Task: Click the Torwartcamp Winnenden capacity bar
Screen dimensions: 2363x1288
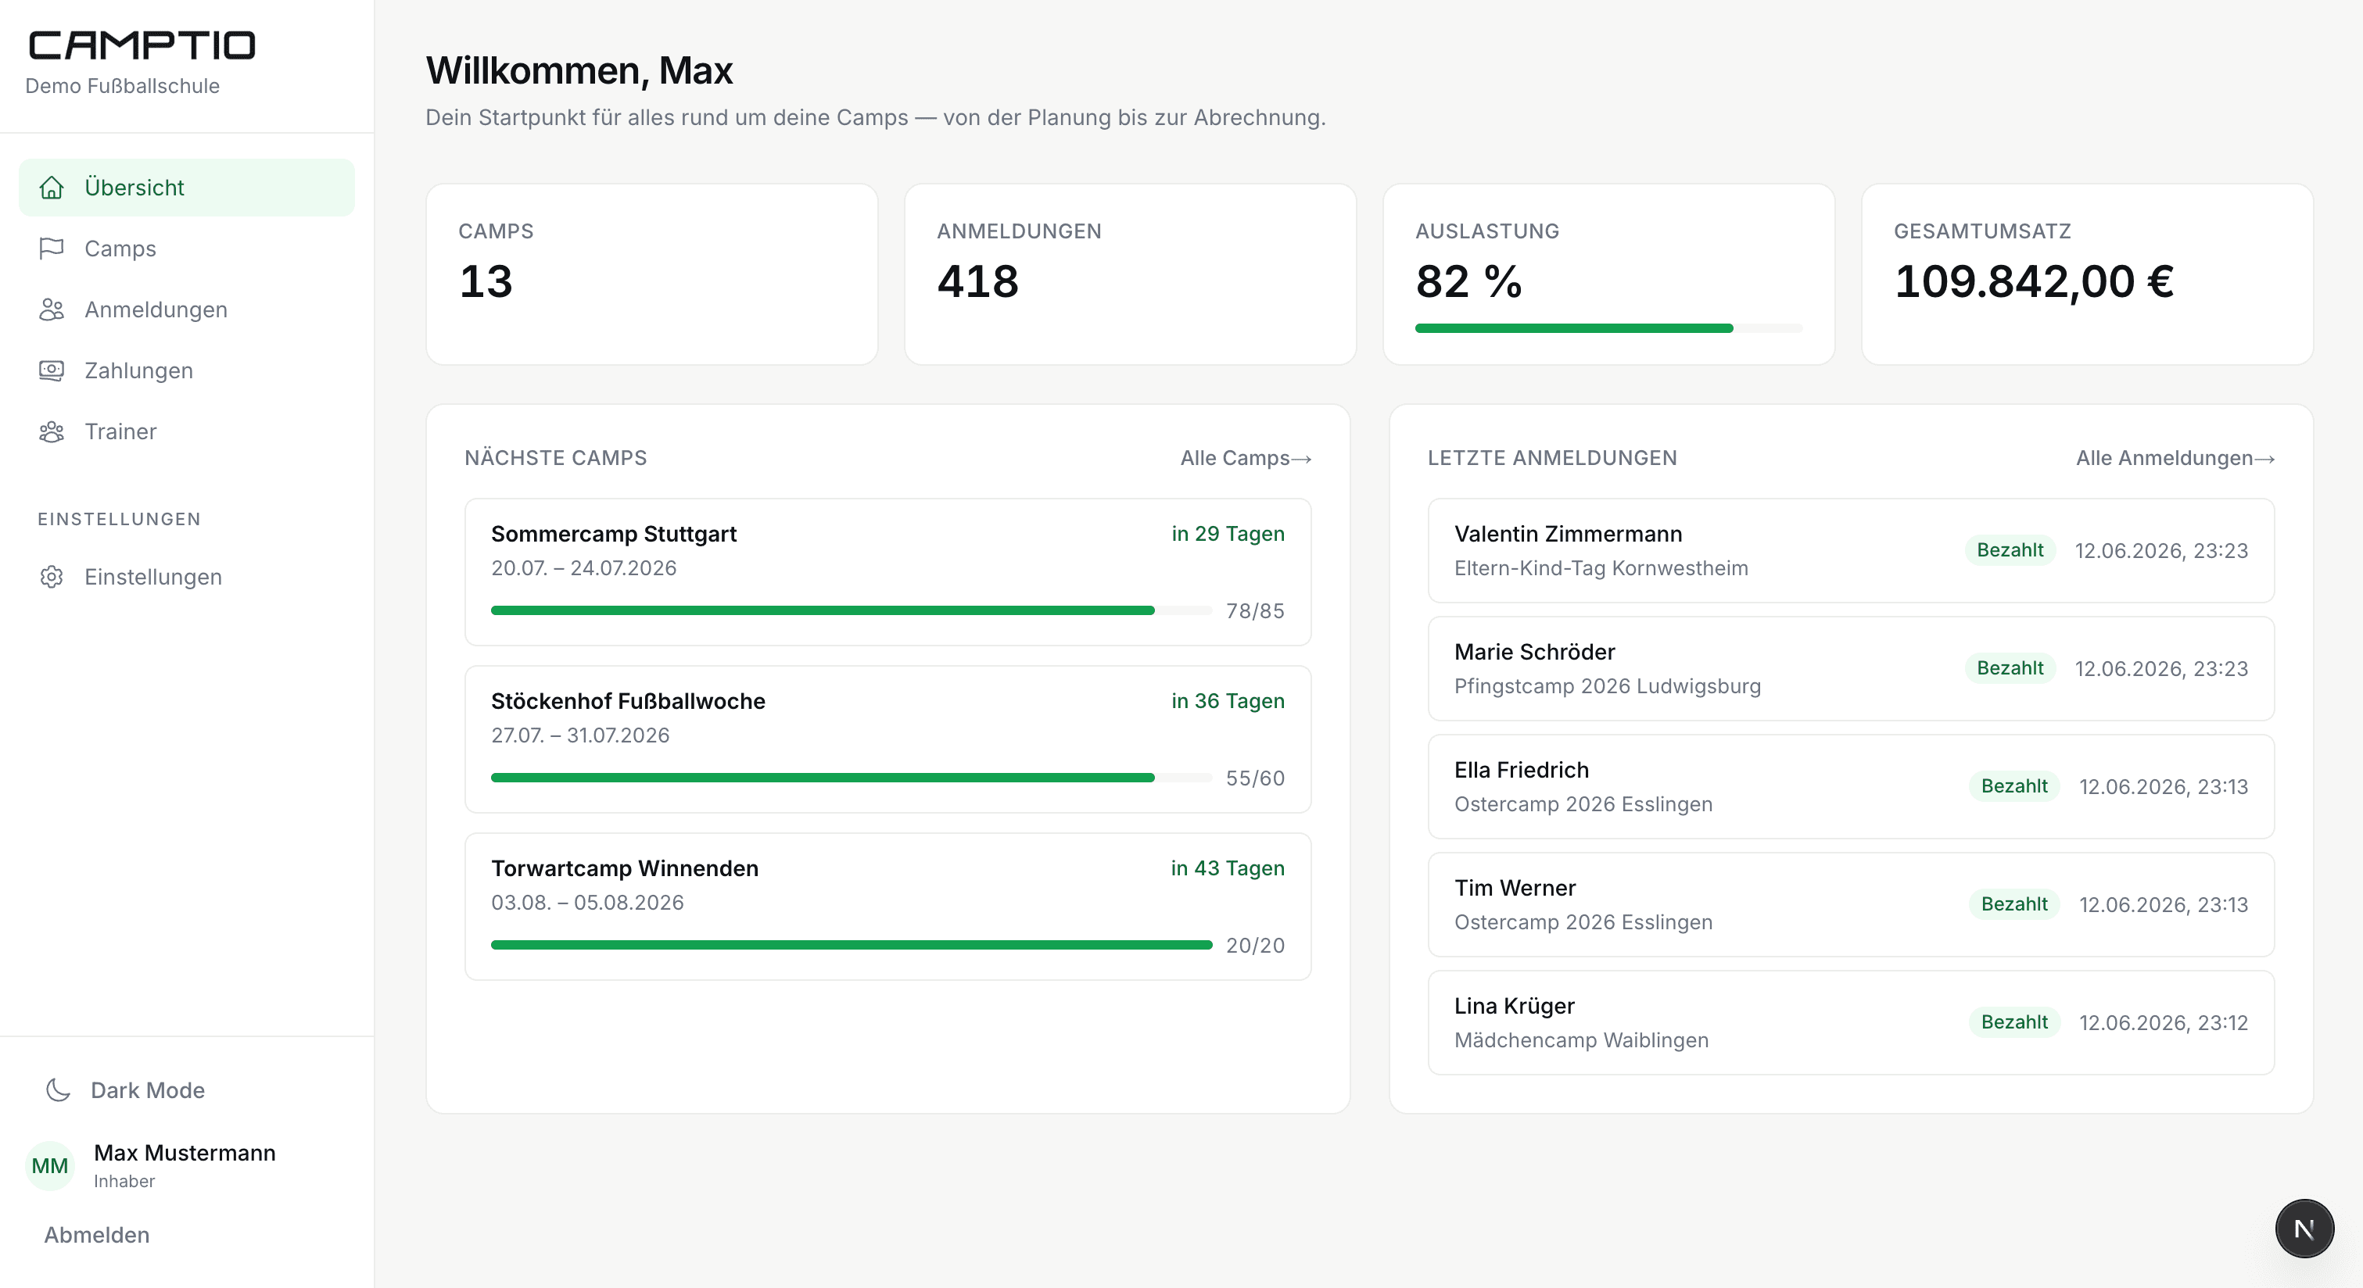Action: 852,945
